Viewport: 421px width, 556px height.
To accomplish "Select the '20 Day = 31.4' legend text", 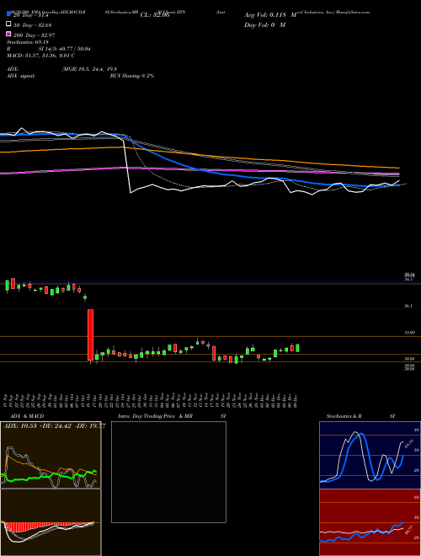I will [31, 15].
